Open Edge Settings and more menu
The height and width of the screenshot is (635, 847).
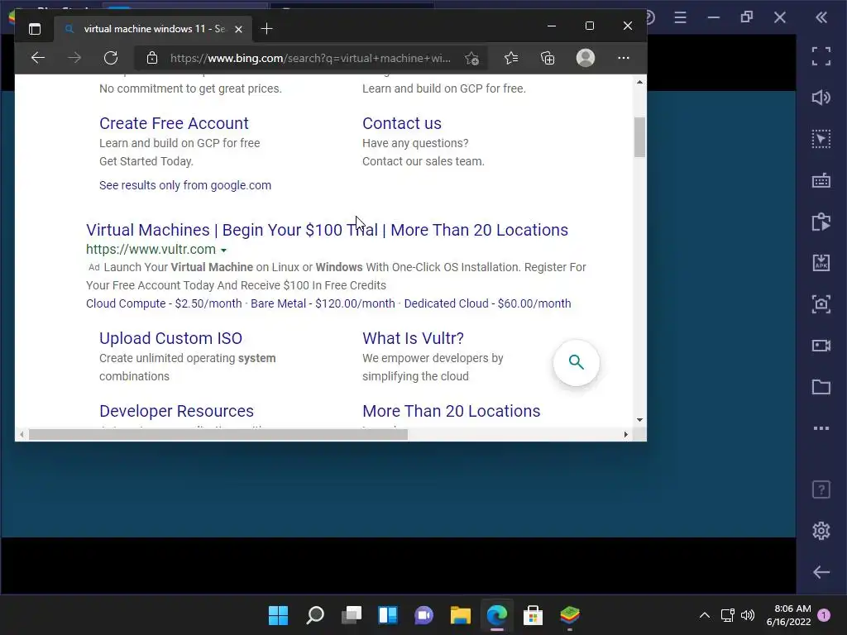point(624,58)
